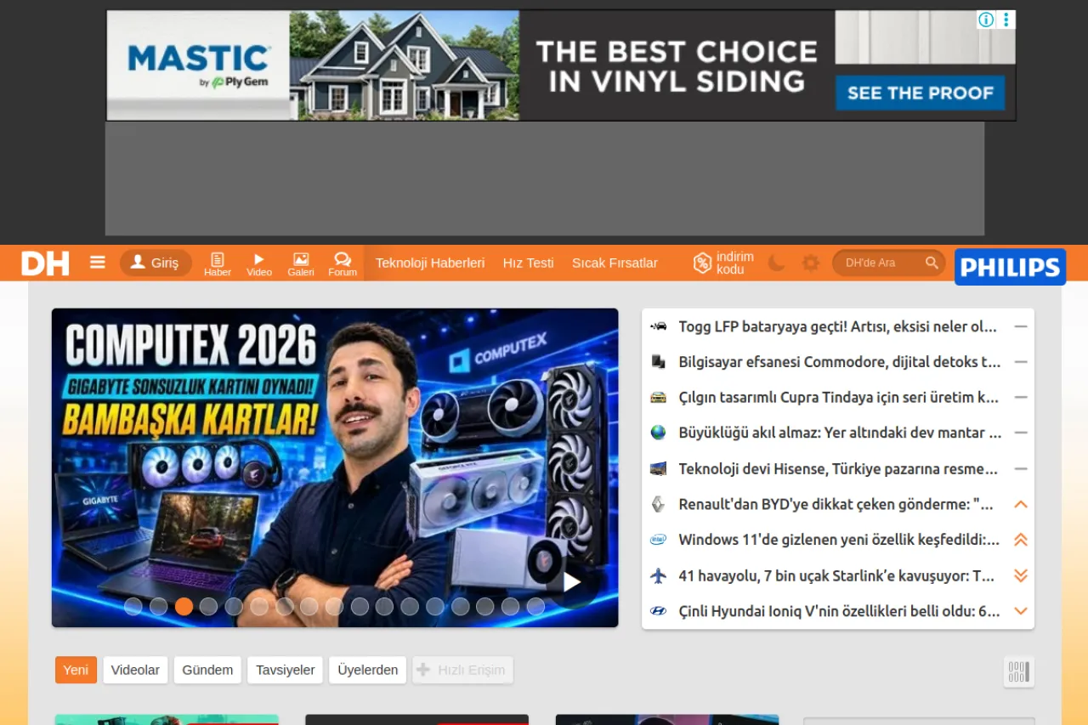Open Cupra Tindaya headline
The height and width of the screenshot is (725, 1088).
coord(838,398)
